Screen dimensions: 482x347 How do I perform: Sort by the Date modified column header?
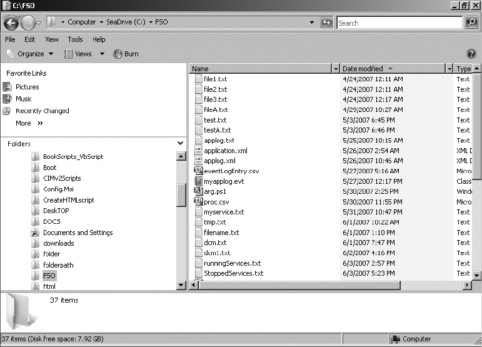pos(393,69)
